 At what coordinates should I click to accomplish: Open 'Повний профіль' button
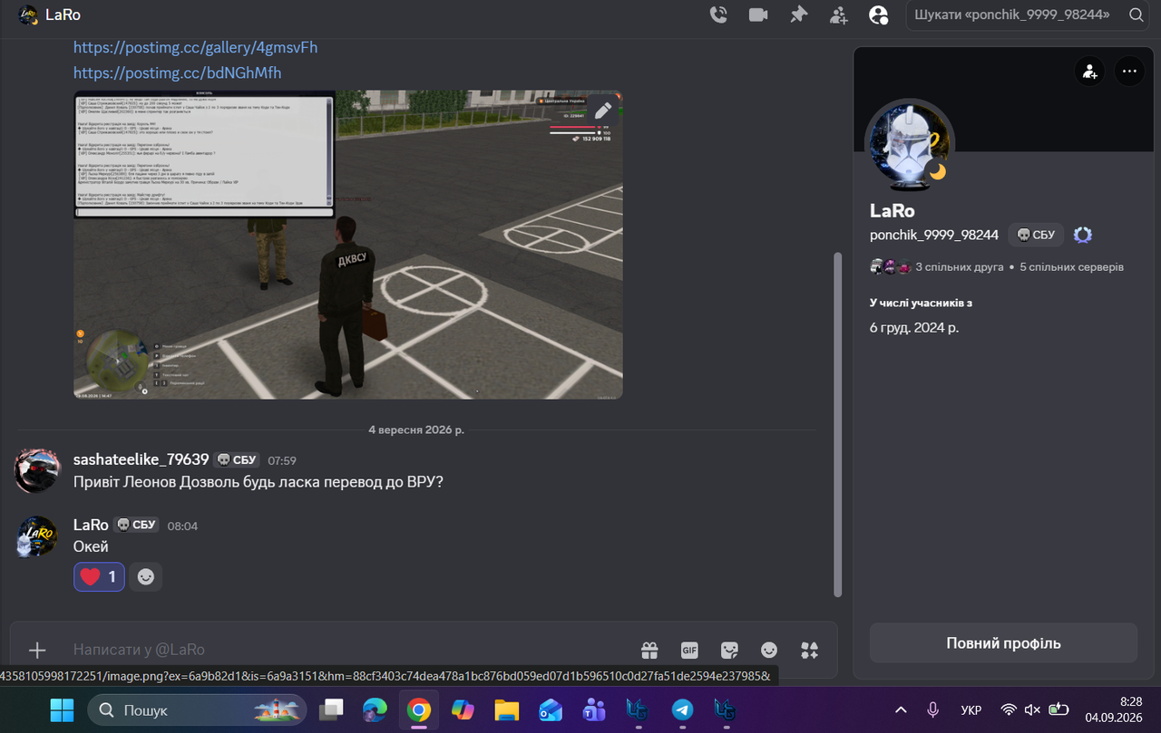[1003, 643]
